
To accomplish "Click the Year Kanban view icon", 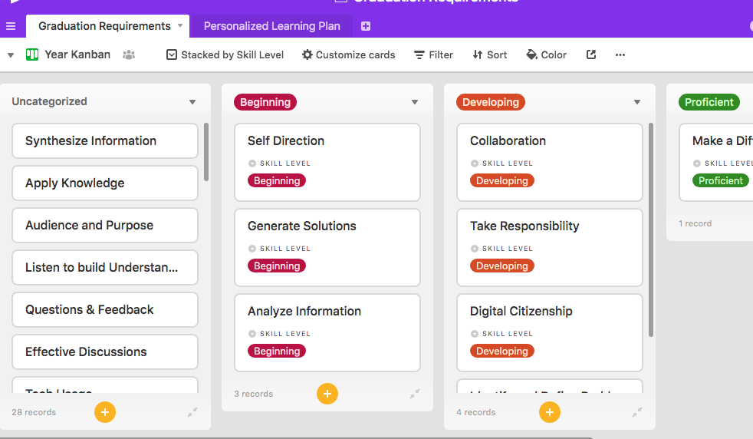I will 32,54.
